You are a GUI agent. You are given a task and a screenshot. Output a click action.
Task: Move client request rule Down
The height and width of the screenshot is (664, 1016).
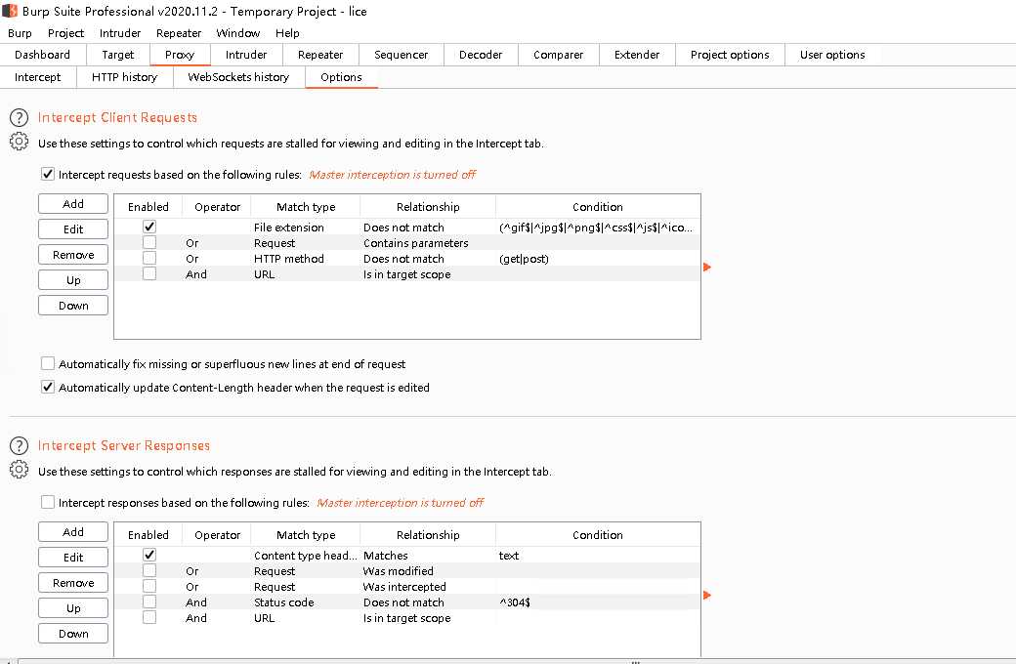coord(73,305)
